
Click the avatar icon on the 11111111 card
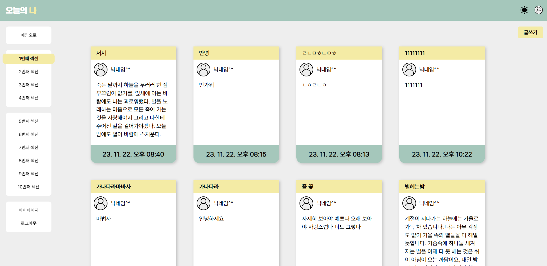[409, 70]
